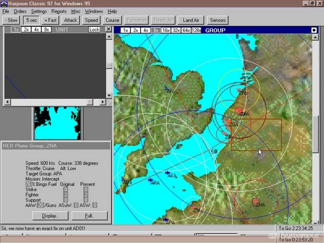Click the dot button in GROUP title bar
Viewport: 324px width, 243px height.
(314, 30)
